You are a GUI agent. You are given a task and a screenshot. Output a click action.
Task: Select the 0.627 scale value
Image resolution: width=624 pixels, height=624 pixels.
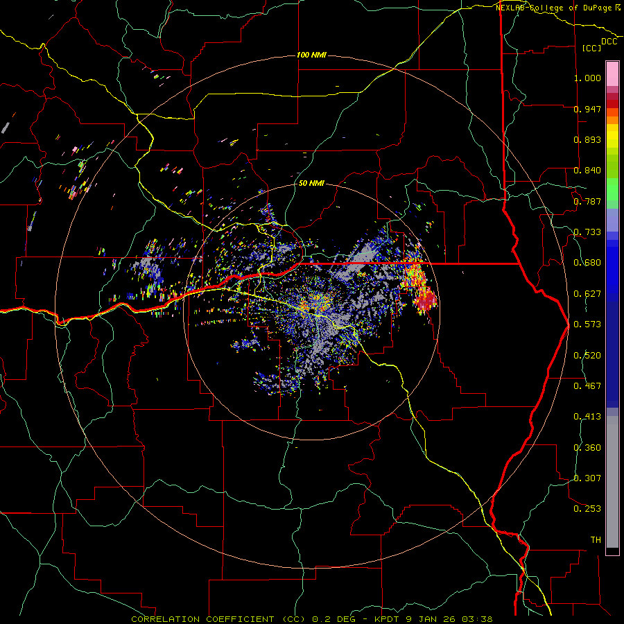point(587,294)
